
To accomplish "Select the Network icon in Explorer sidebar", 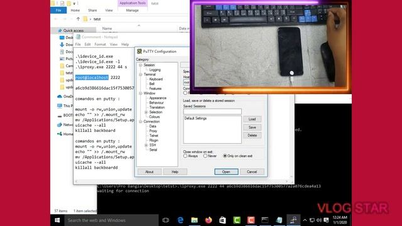I will [x=60, y=124].
